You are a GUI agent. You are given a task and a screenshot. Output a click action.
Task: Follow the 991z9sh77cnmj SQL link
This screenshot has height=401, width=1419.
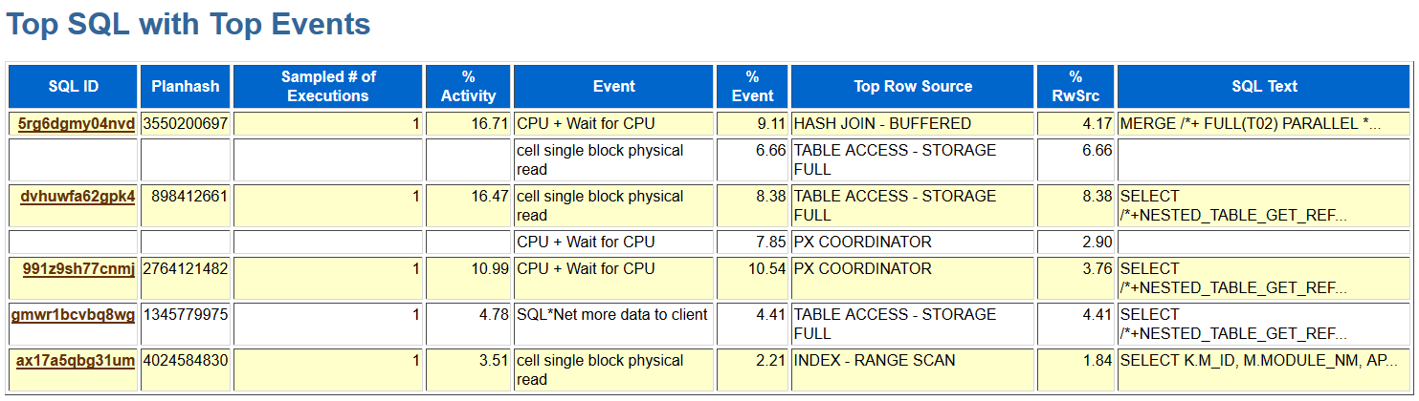click(78, 268)
